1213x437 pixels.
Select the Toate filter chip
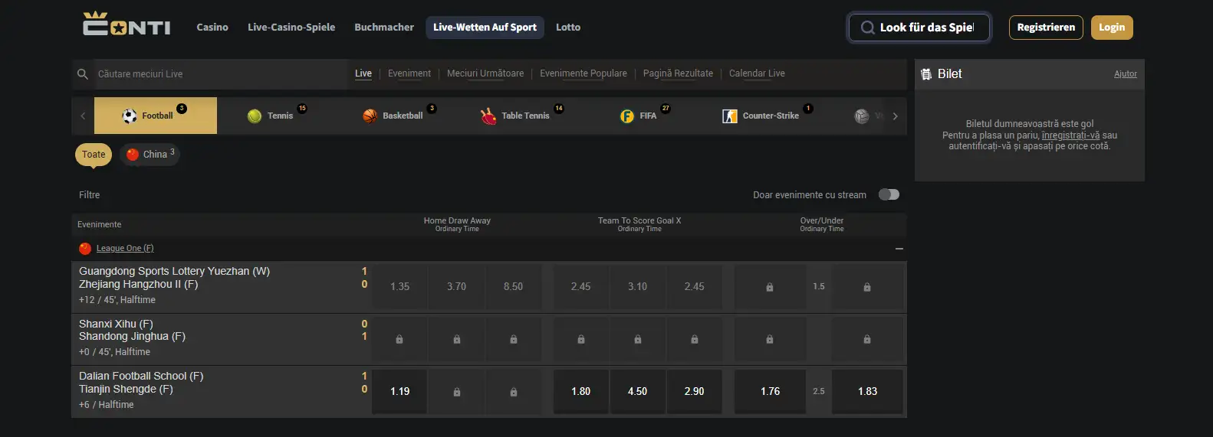point(94,155)
